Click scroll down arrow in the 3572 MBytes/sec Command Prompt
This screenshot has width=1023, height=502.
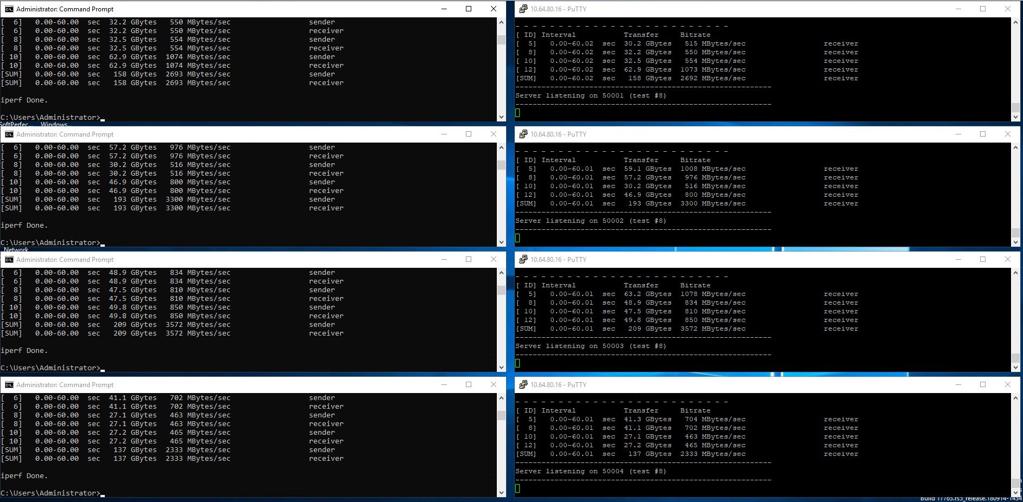501,367
